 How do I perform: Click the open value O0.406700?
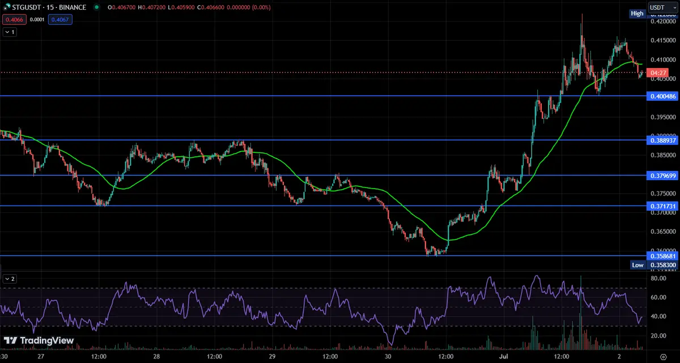(122, 7)
